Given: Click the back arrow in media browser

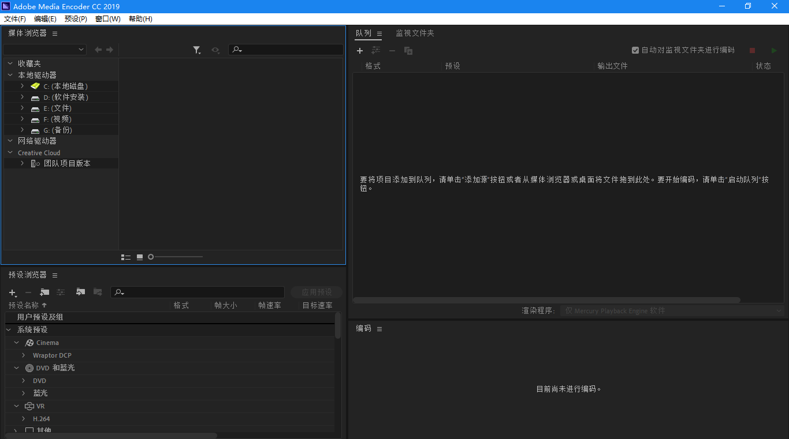Looking at the screenshot, I should [x=98, y=50].
